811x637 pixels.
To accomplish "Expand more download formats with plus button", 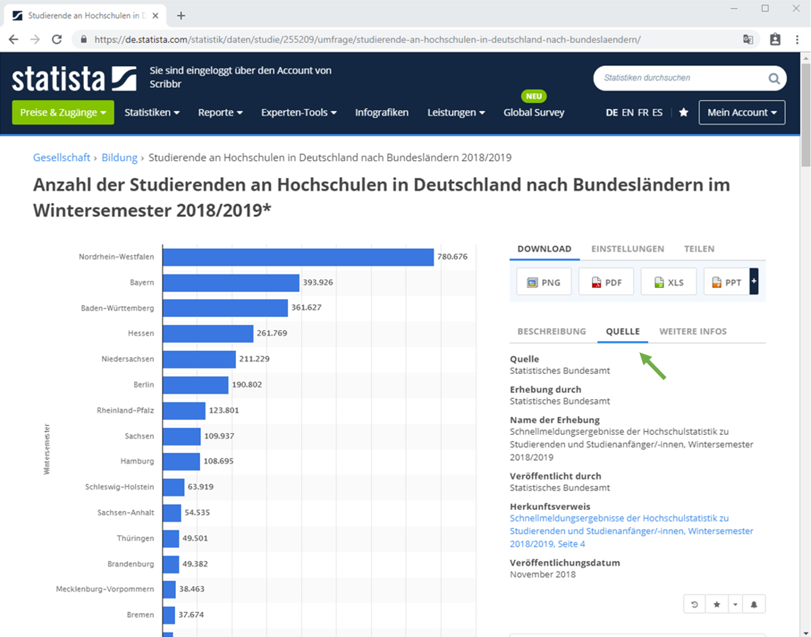I will pos(754,281).
